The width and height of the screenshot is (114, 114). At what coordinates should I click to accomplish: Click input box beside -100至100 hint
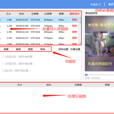coord(1,64)
